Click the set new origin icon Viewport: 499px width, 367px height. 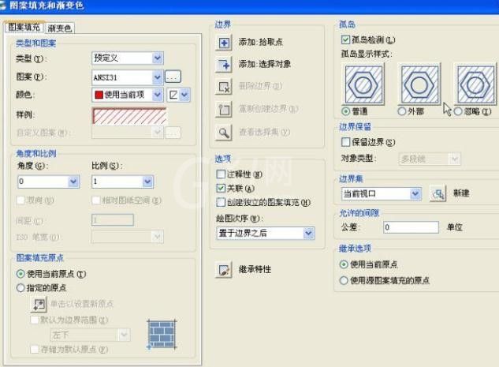tap(39, 304)
